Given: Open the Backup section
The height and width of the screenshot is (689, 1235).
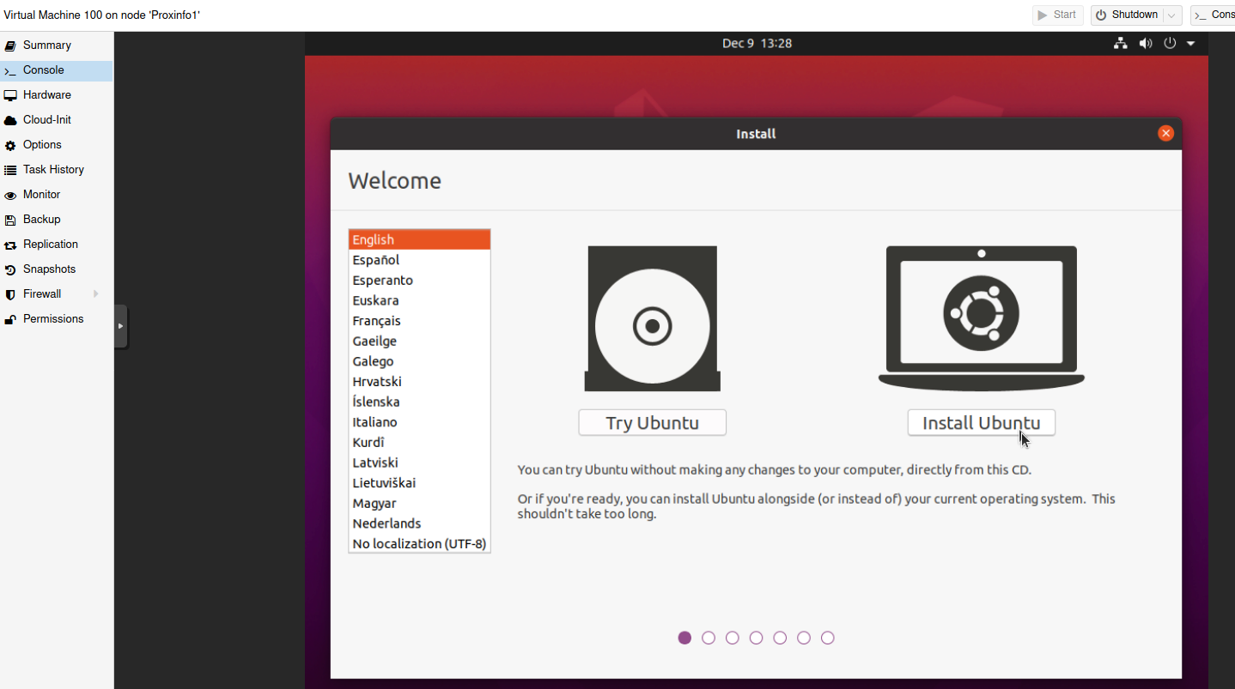Looking at the screenshot, I should click(x=56, y=220).
